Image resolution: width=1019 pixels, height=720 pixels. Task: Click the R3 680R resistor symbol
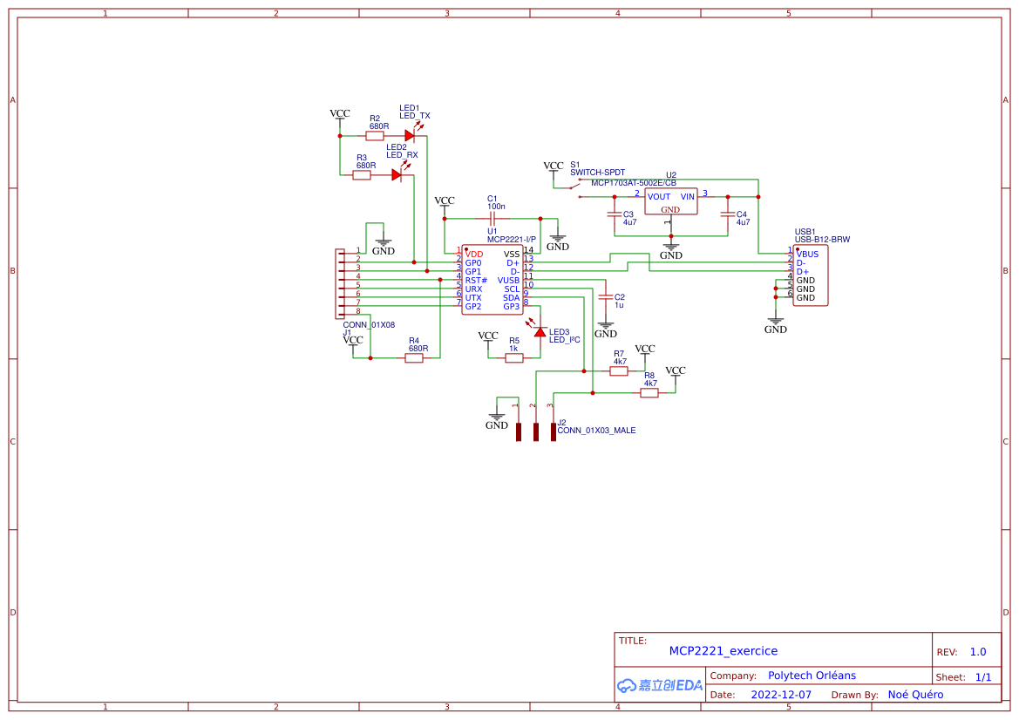click(x=362, y=175)
